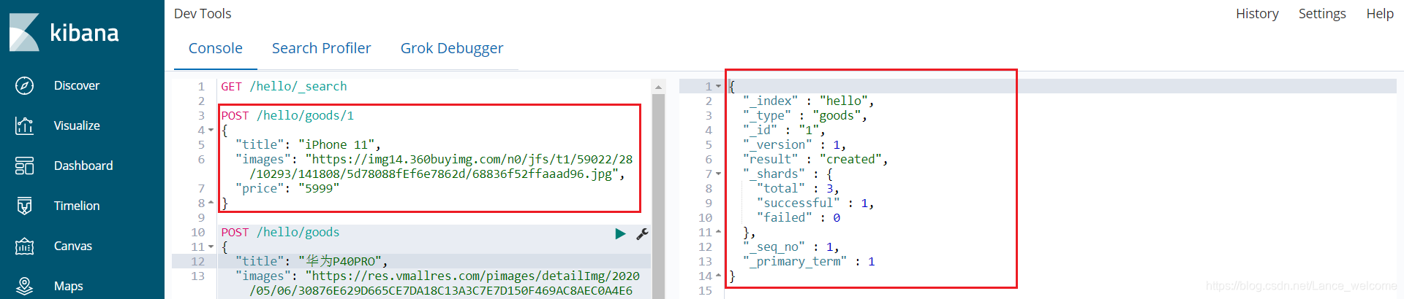This screenshot has width=1404, height=299.
Task: Open Canvas icon in sidebar
Action: click(x=24, y=246)
